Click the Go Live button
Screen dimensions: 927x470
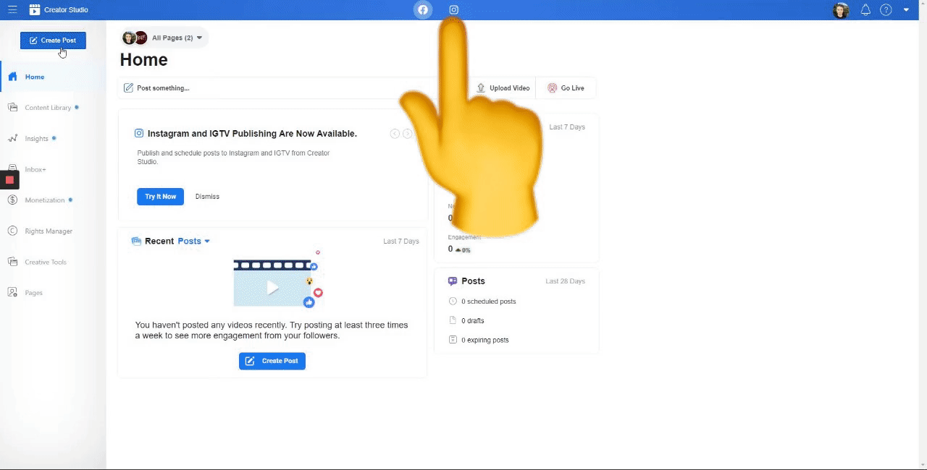tap(566, 88)
